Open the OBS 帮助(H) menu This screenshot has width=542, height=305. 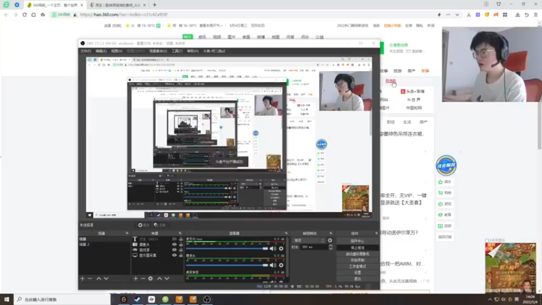(192, 51)
